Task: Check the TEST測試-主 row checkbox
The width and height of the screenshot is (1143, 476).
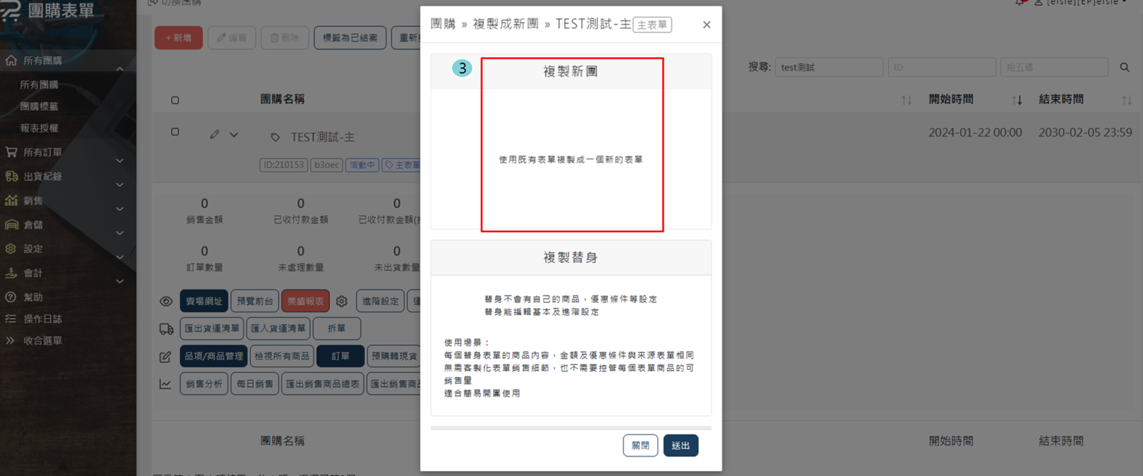Action: [175, 132]
